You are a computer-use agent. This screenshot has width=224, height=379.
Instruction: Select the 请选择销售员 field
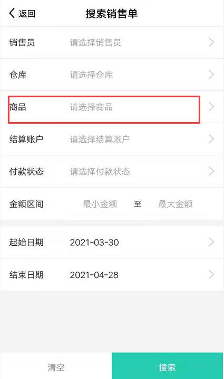click(95, 42)
